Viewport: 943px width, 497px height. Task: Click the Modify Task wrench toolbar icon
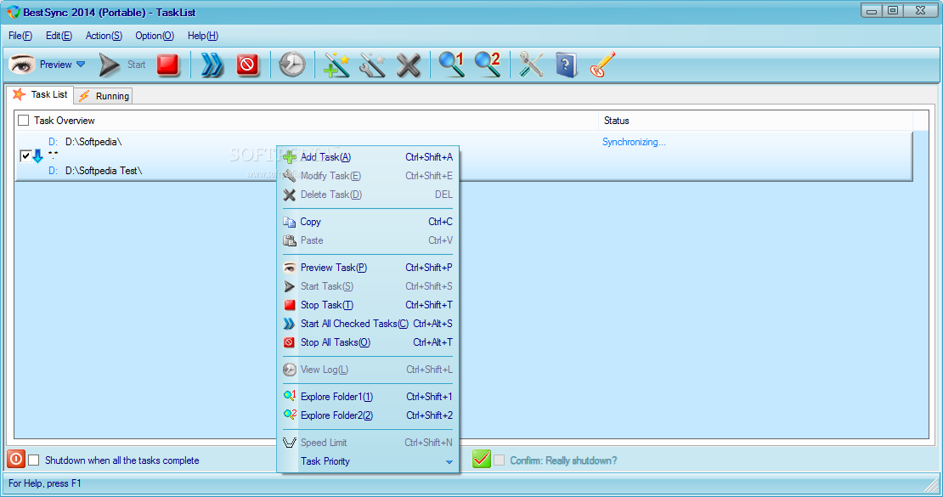pyautogui.click(x=372, y=65)
